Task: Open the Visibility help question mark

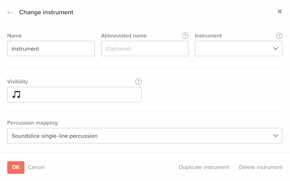Action: (x=138, y=82)
